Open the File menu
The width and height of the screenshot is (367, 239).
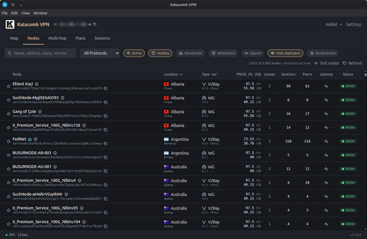pos(5,13)
